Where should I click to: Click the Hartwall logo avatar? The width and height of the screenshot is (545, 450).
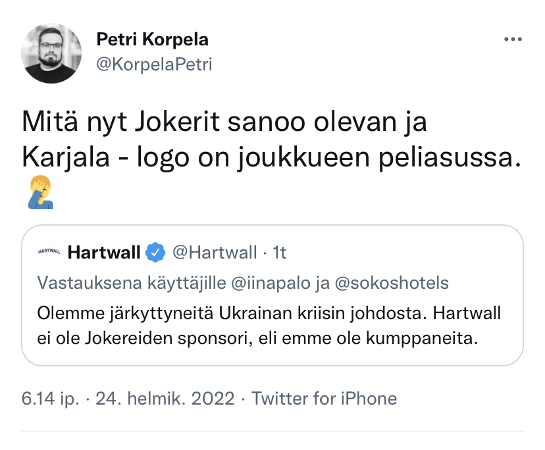tap(49, 251)
